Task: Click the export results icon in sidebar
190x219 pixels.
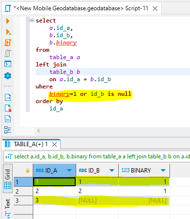Action: (x=8, y=97)
